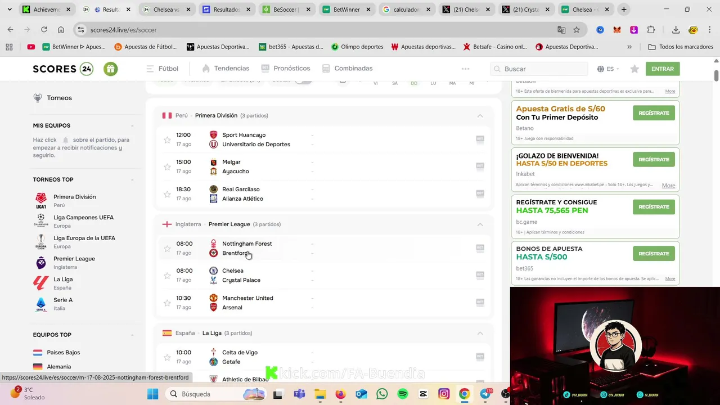The image size is (720, 405).
Task: Open Microsoft Teams from the taskbar
Action: click(299, 394)
